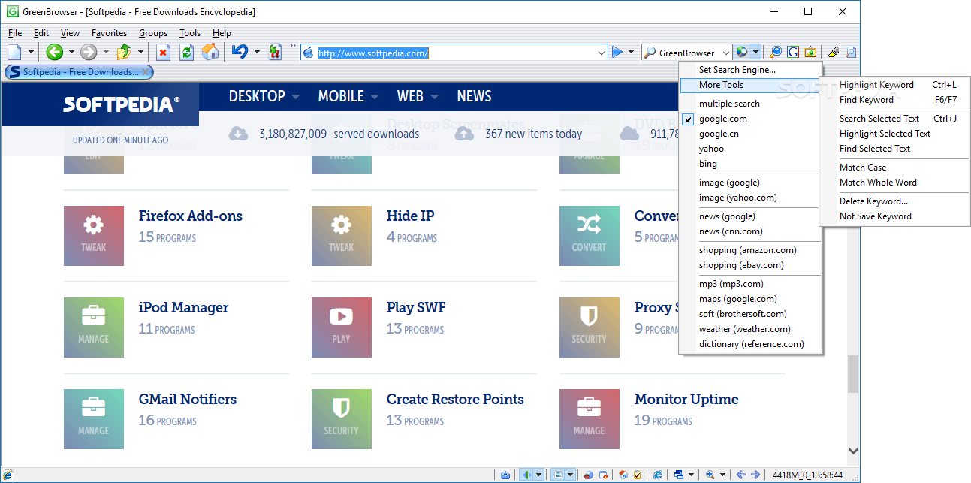Click the blue Go arrow next to address bar
971x483 pixels.
coord(617,52)
